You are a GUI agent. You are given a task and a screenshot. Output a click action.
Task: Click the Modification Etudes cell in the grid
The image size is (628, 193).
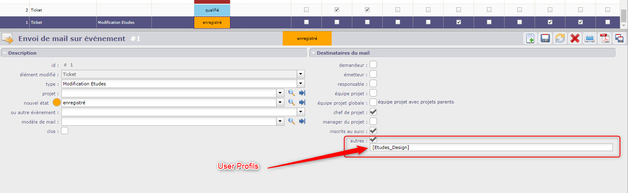[124, 23]
